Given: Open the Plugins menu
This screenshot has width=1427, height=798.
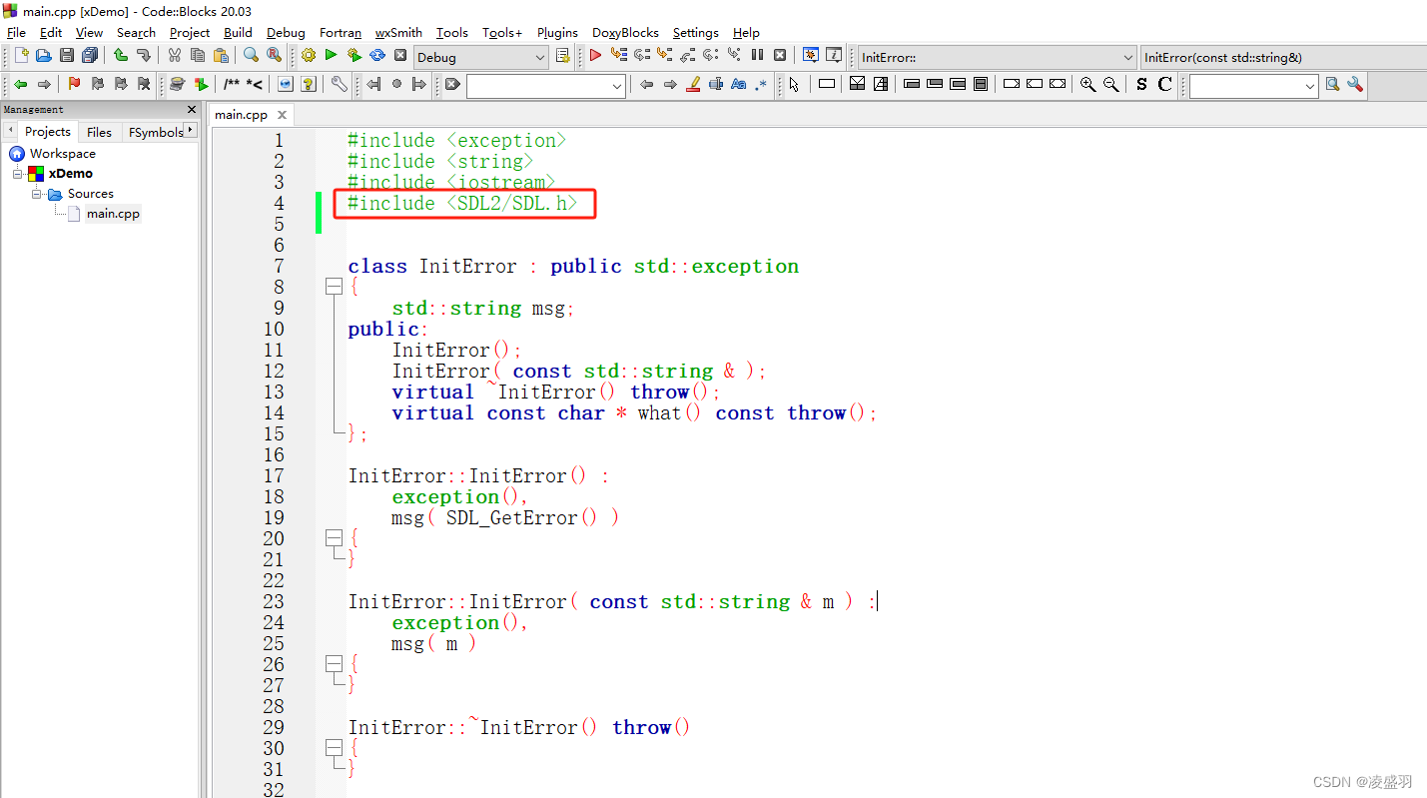Looking at the screenshot, I should [557, 32].
